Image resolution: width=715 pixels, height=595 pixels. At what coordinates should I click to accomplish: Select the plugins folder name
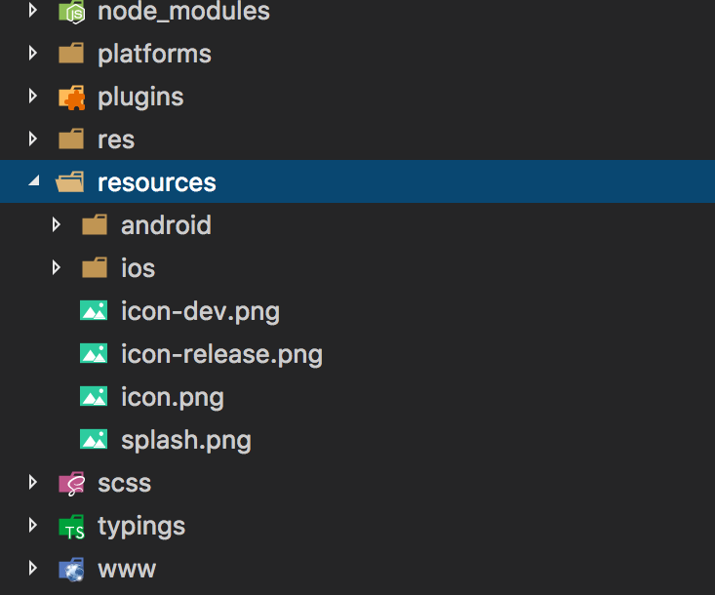(140, 98)
